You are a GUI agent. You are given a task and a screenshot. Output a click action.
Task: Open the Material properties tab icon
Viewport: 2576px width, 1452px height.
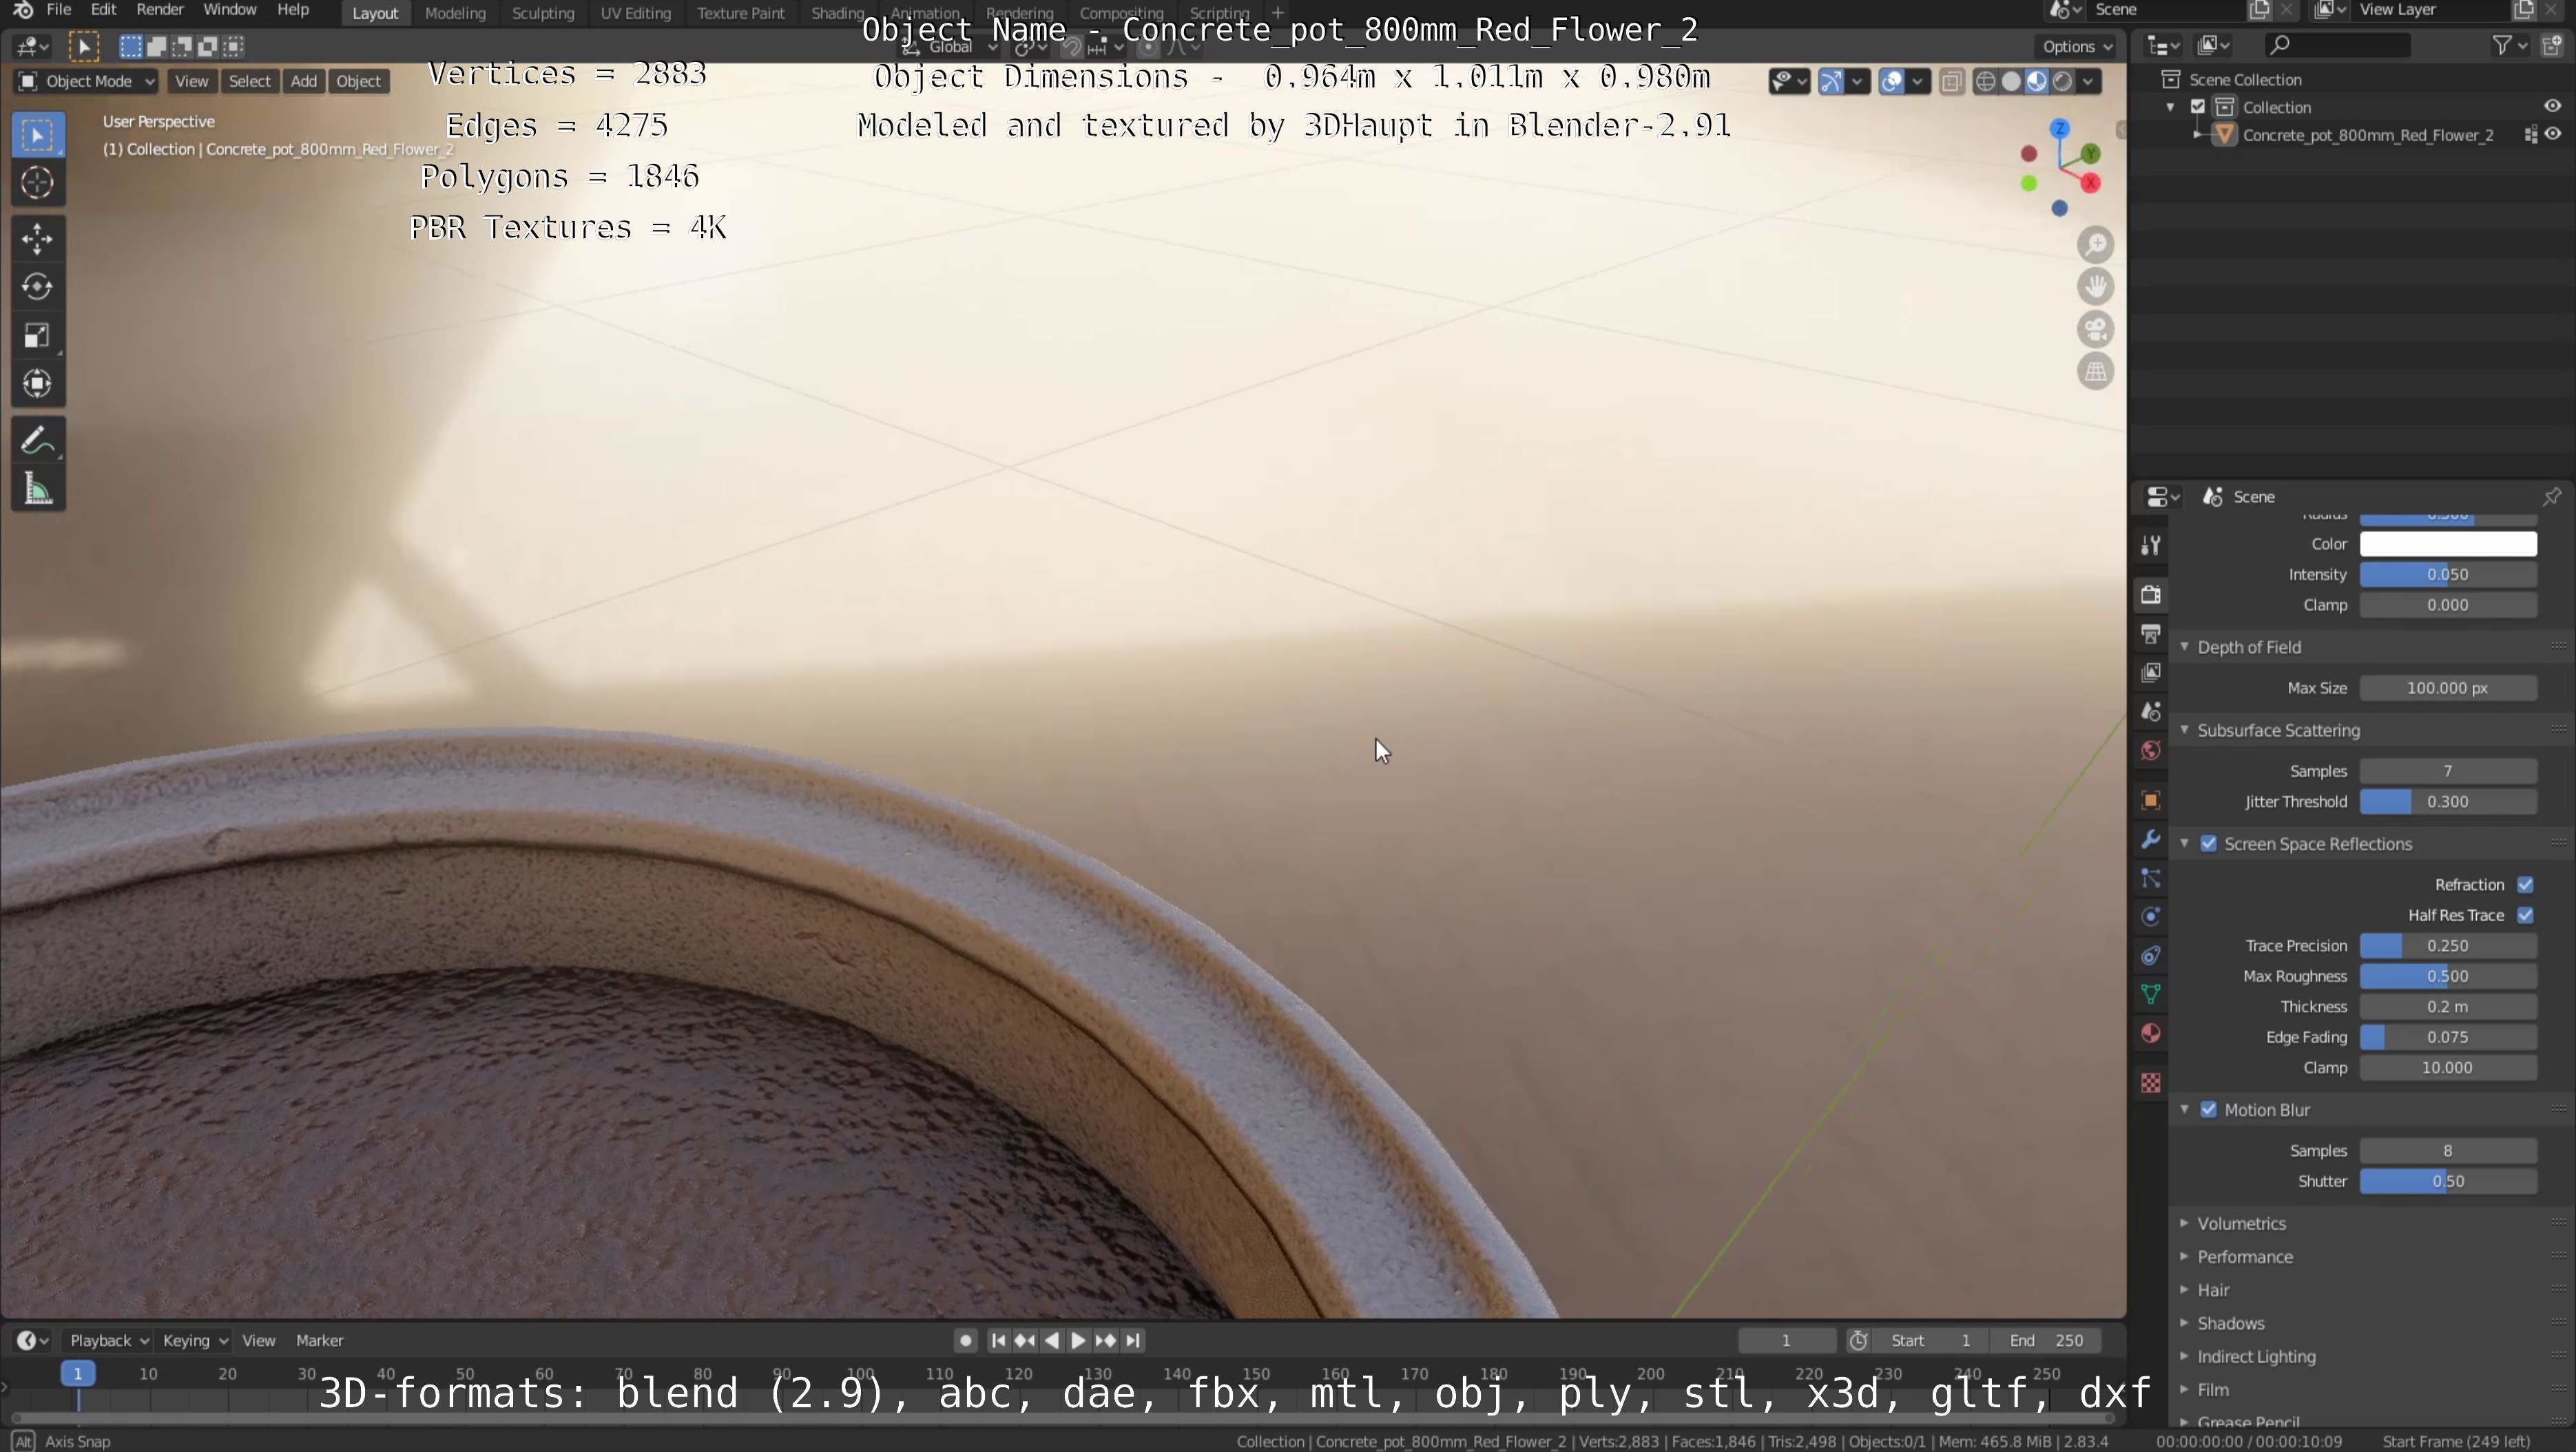(x=2151, y=1033)
